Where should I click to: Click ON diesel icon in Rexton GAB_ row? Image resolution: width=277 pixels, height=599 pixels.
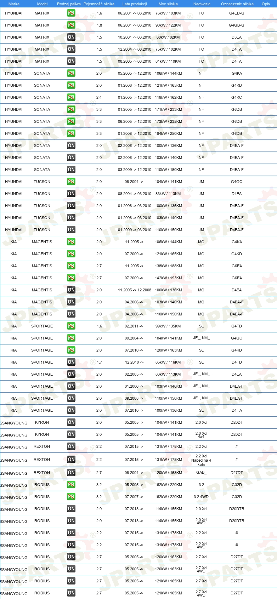(71, 473)
